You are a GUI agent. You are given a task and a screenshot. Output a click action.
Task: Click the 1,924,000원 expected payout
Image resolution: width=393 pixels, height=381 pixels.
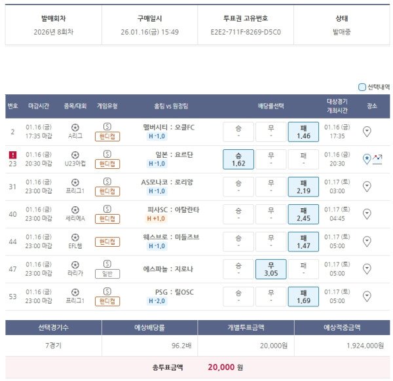pyautogui.click(x=365, y=346)
